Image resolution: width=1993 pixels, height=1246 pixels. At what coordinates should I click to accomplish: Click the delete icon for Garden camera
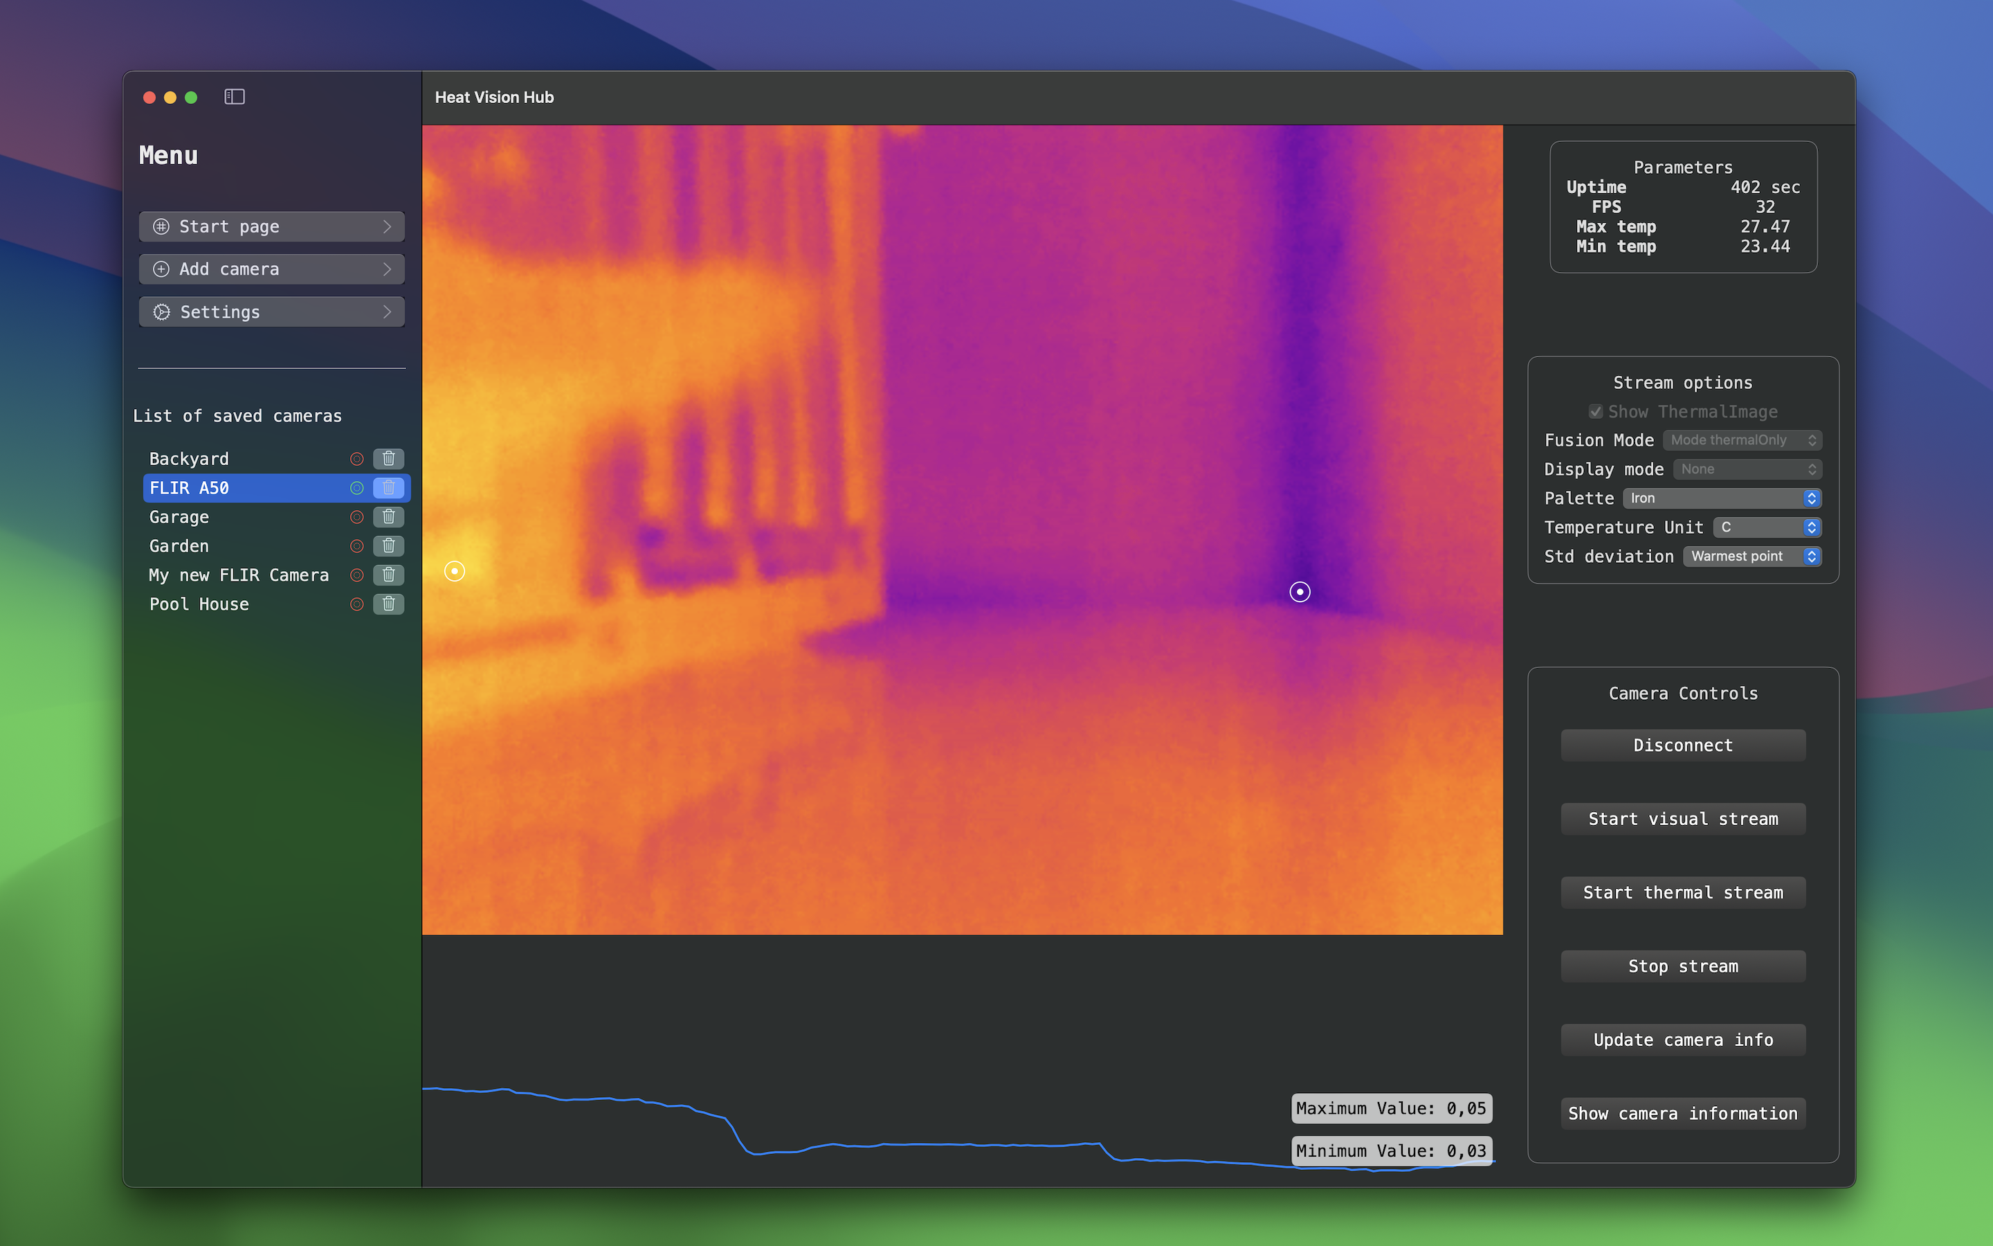click(388, 545)
